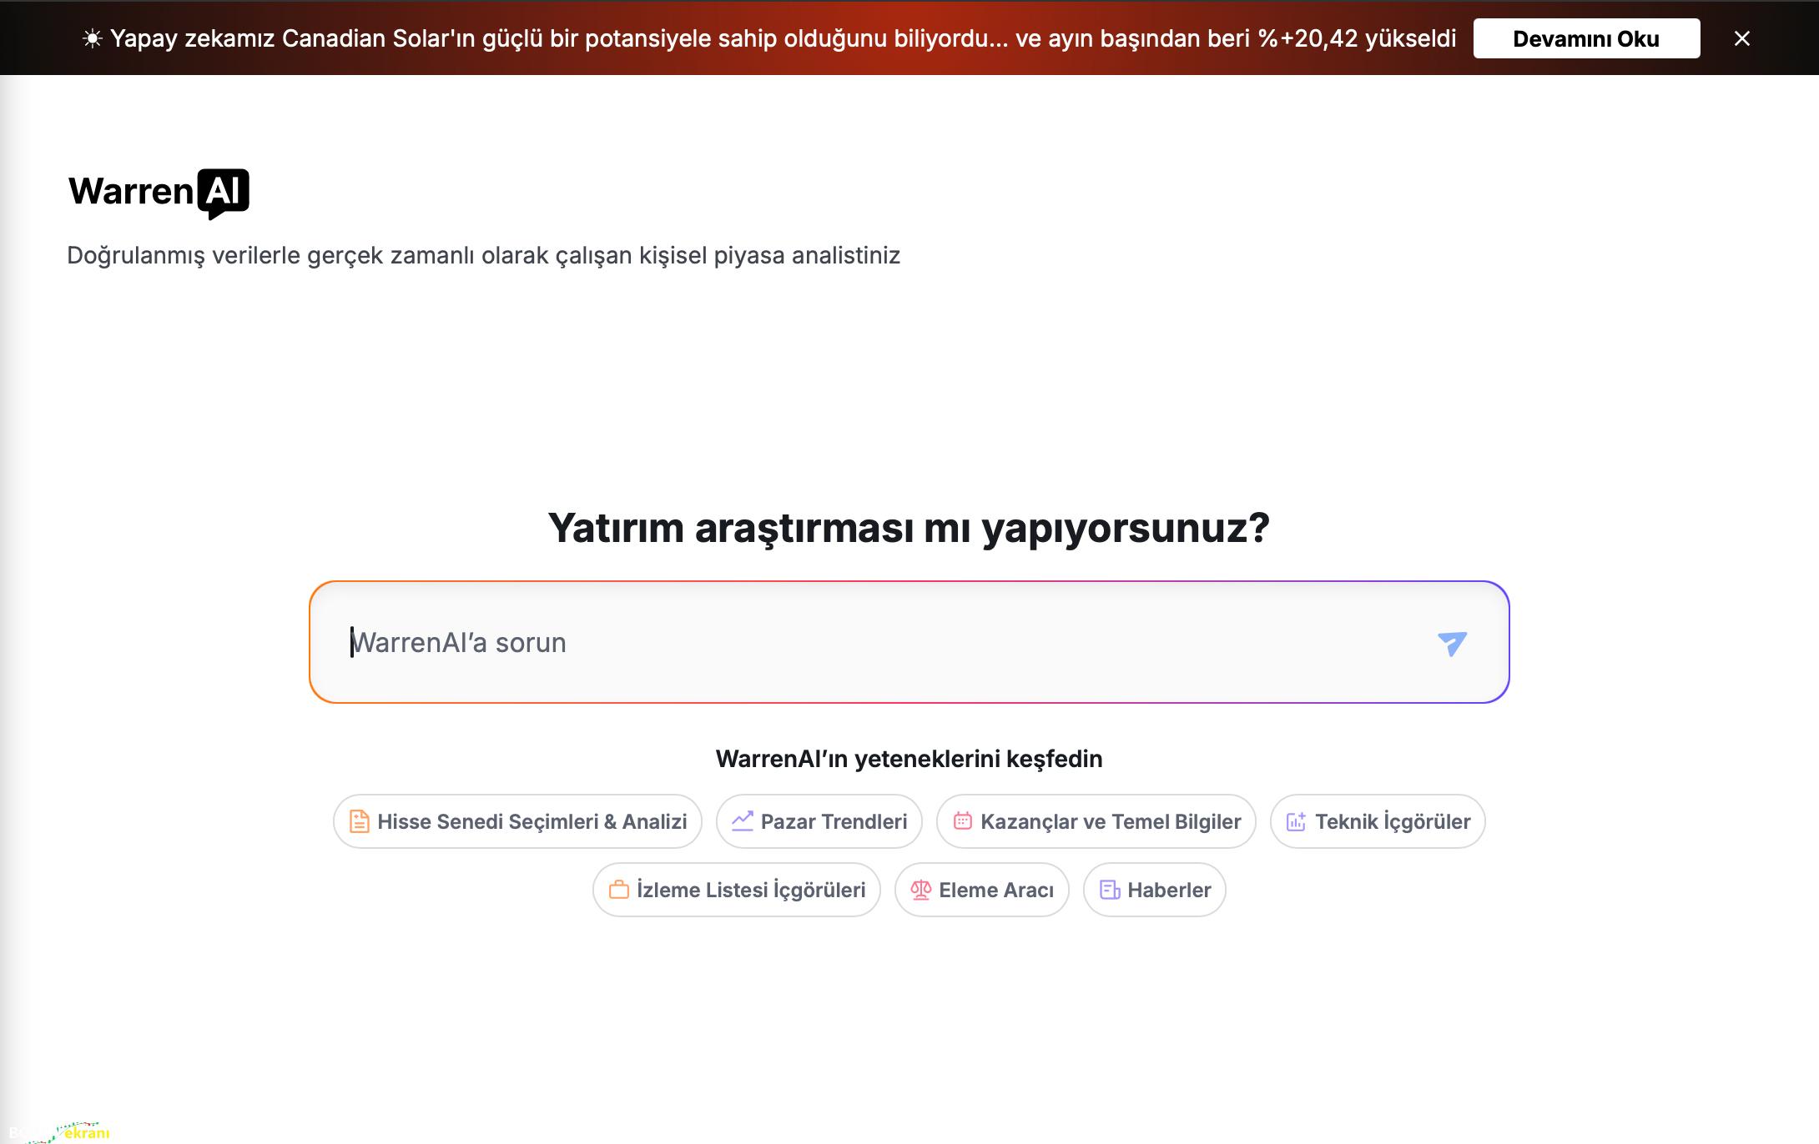Viewport: 1819px width, 1144px height.
Task: Click the send arrow icon in prompt box
Action: click(1452, 643)
